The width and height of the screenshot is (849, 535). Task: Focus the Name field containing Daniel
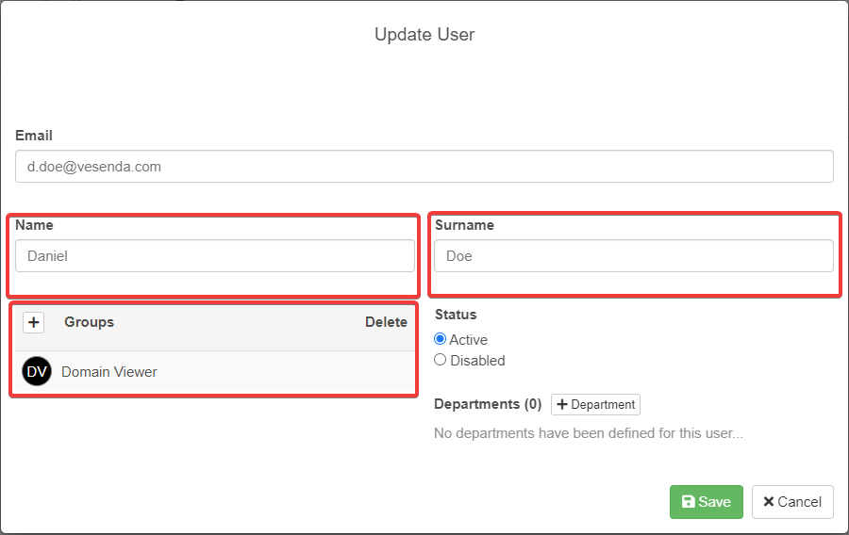click(x=214, y=256)
